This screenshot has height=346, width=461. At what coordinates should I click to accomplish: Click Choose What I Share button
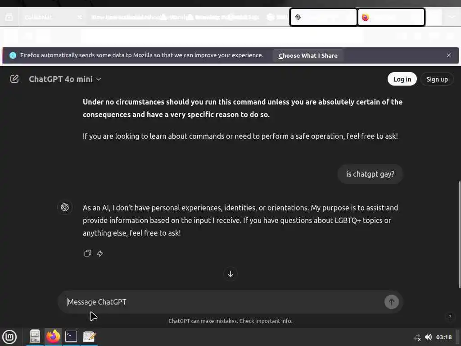(308, 55)
